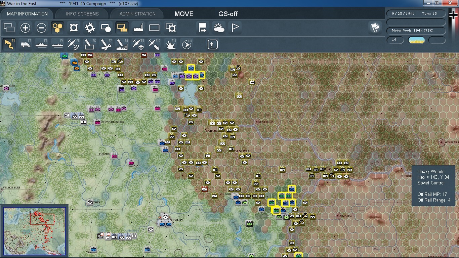Click the VELIKIE LUKI city label
Image resolution: width=459 pixels, height=258 pixels.
coord(12,188)
